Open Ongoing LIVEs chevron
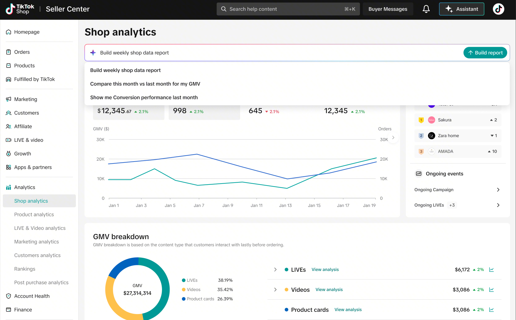The image size is (516, 320). (x=498, y=205)
